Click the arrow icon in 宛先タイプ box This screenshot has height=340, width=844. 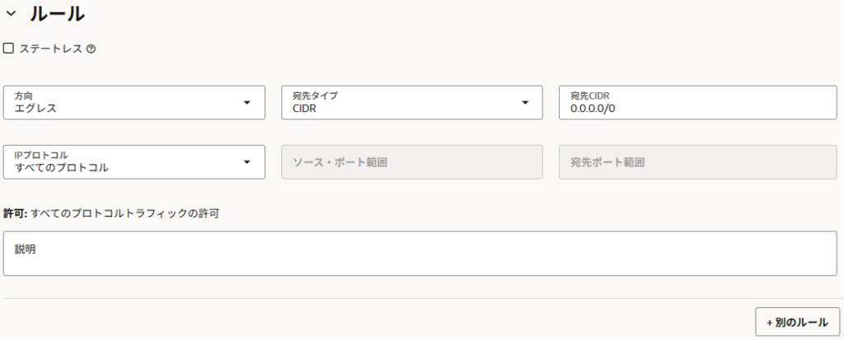coord(525,103)
